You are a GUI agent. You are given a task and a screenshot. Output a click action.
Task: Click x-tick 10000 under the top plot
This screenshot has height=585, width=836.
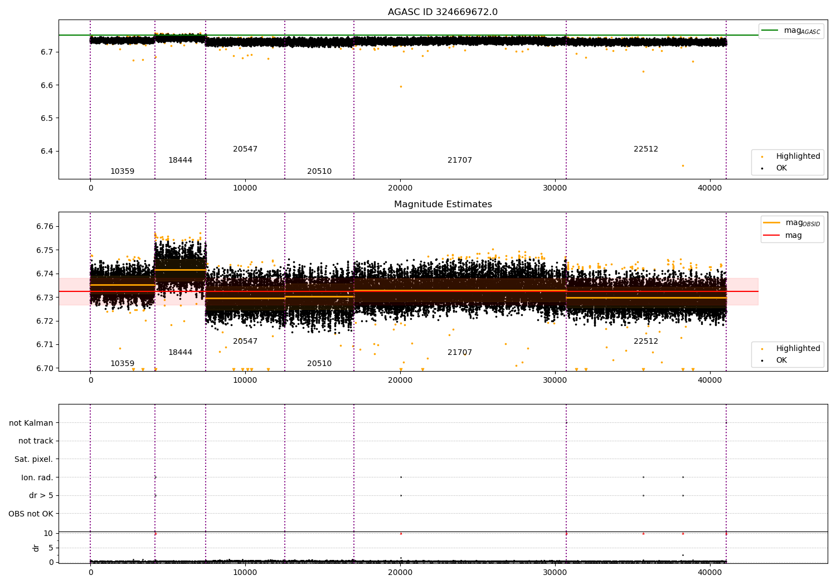[x=245, y=188]
